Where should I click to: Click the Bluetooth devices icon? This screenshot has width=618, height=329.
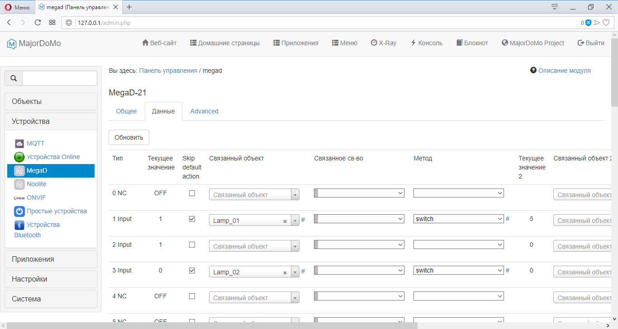pos(19,225)
